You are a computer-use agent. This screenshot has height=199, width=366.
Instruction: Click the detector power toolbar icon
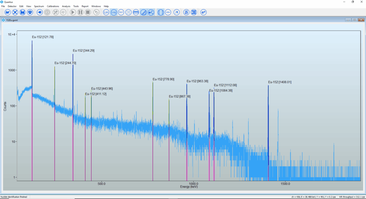click(47, 13)
